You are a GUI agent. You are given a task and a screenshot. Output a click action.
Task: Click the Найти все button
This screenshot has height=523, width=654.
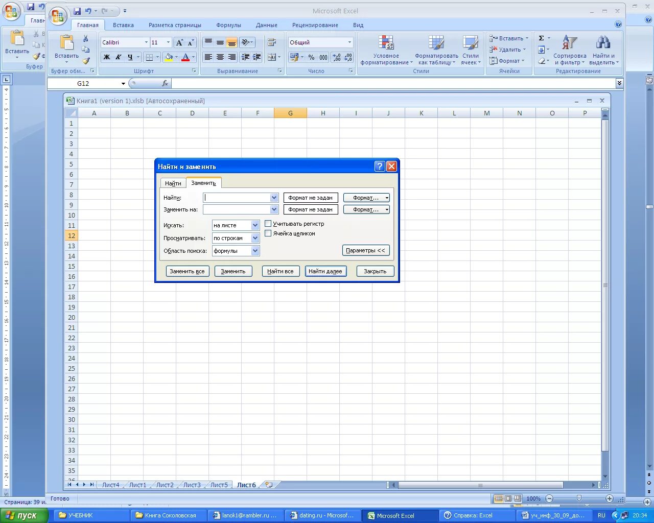(281, 271)
